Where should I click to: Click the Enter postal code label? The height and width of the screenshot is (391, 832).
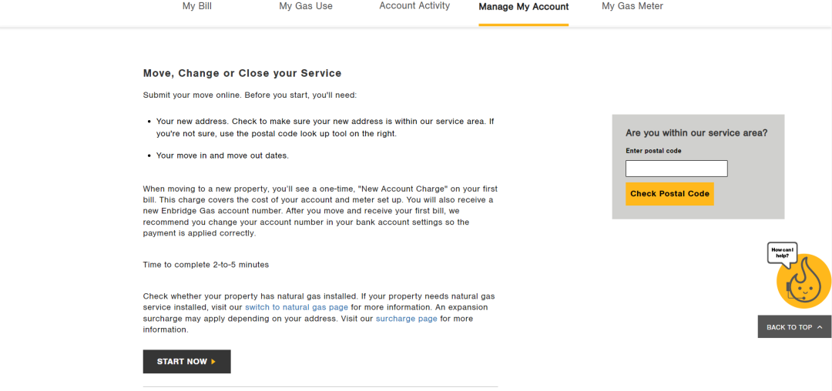click(653, 151)
